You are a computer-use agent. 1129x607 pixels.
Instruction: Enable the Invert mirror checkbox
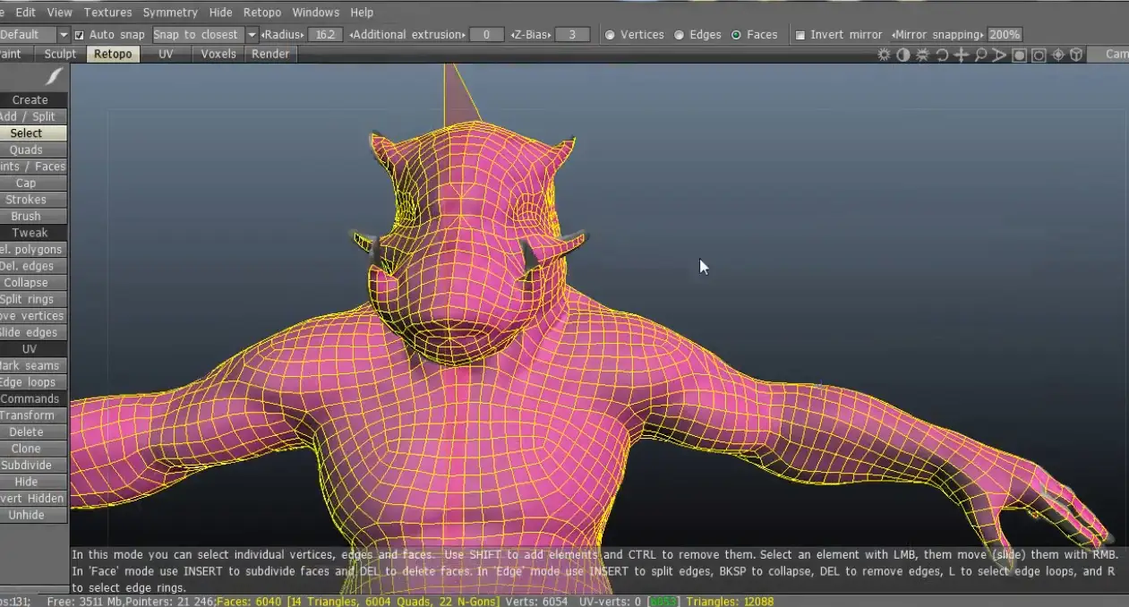coord(800,35)
